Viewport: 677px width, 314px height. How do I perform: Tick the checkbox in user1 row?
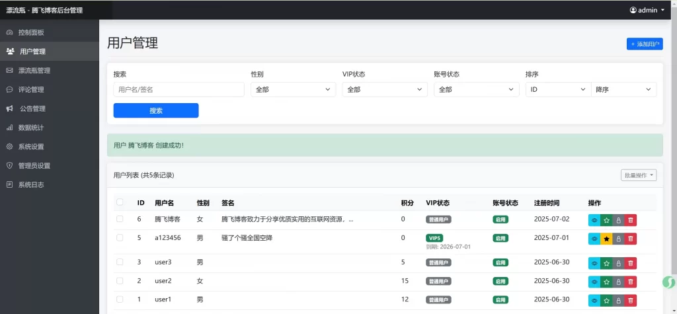coord(120,299)
